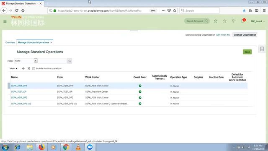
Task: Open the Oracle navigator menu icon
Action: (5, 21)
